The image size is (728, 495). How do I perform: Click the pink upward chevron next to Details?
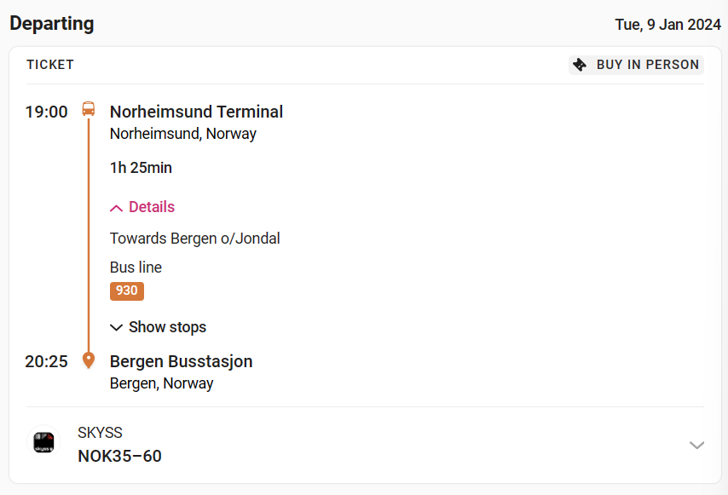coord(116,208)
